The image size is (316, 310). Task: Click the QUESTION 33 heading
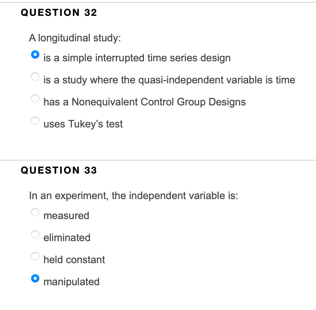(59, 170)
